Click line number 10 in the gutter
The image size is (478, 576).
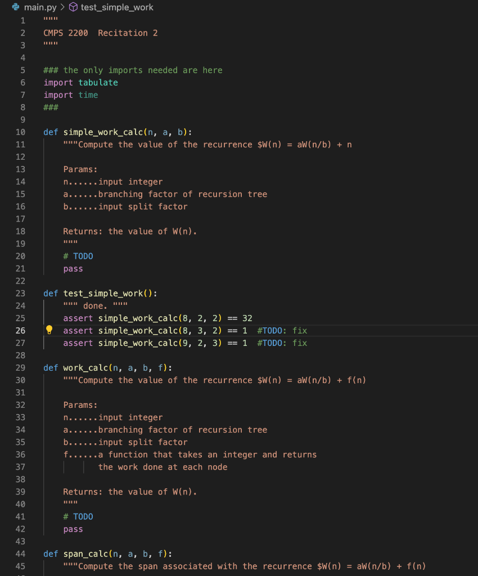point(21,132)
